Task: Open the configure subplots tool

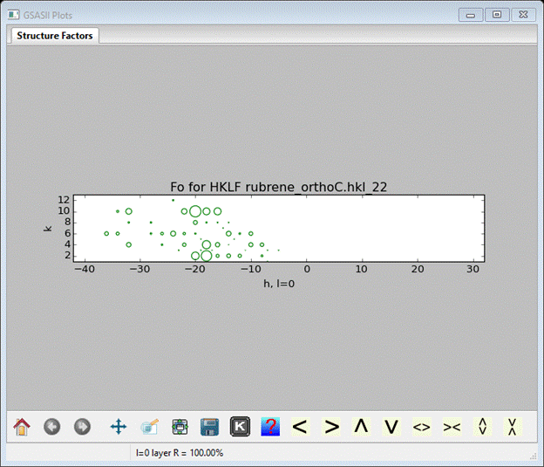Action: pyautogui.click(x=180, y=427)
